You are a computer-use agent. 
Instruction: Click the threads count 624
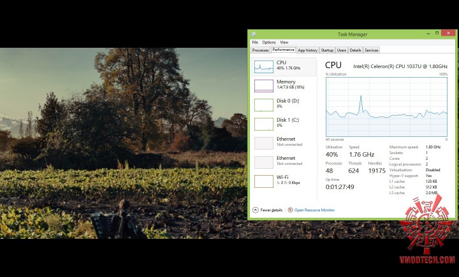(x=354, y=171)
